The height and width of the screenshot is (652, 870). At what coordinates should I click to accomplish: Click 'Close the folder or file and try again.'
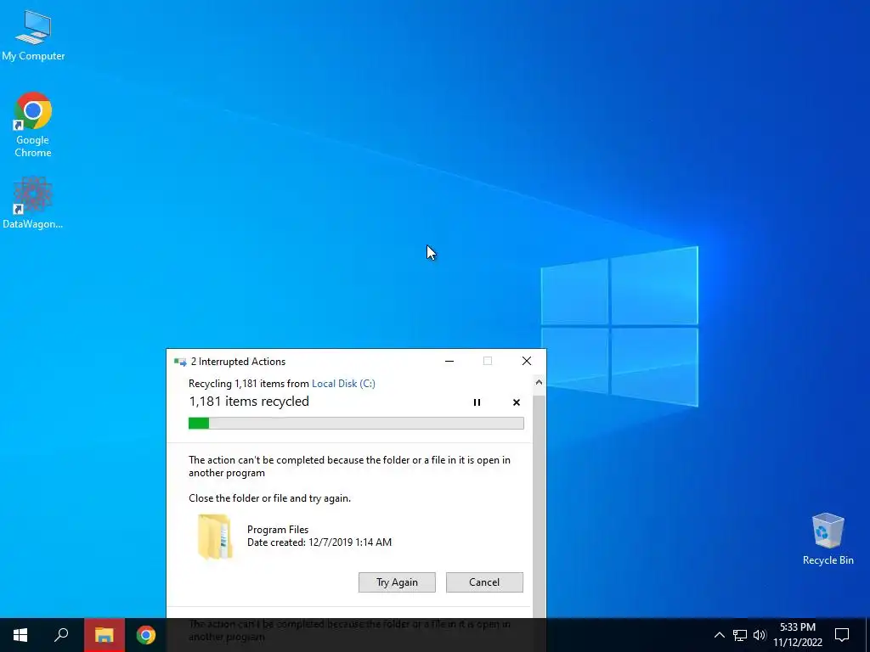(x=269, y=497)
